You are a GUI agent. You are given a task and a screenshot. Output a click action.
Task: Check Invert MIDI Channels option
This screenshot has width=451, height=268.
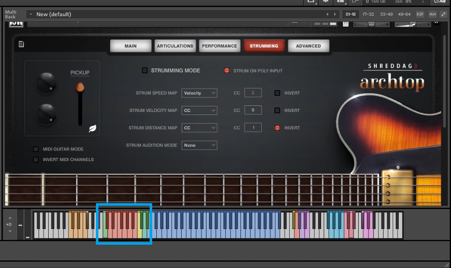coord(36,160)
